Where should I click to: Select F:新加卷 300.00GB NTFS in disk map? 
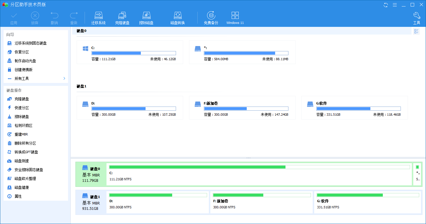(262, 202)
